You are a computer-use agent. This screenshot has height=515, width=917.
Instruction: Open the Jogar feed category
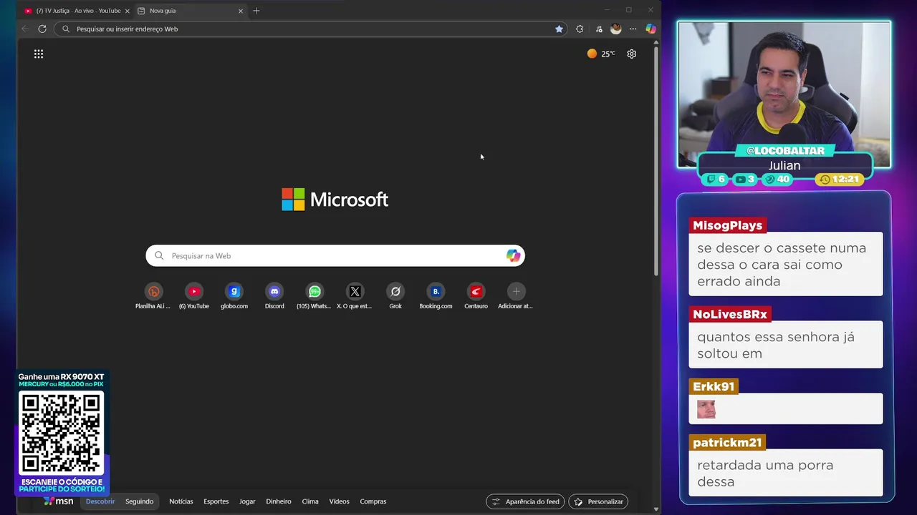point(247,501)
